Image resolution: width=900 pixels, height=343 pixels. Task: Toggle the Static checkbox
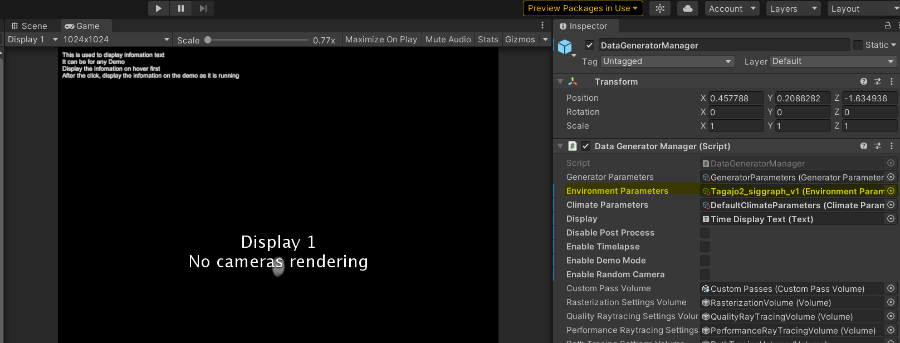tap(858, 45)
